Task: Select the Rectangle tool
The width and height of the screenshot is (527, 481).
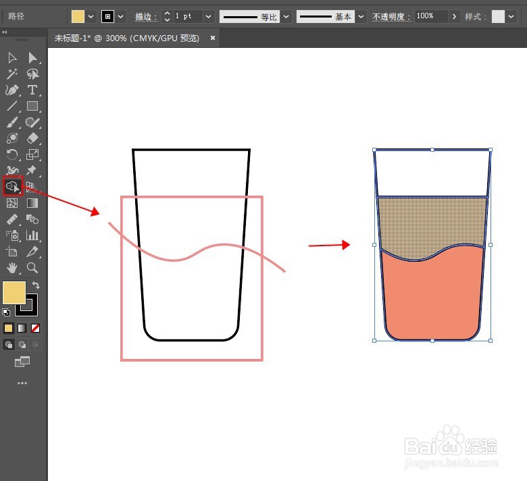Action: 32,106
